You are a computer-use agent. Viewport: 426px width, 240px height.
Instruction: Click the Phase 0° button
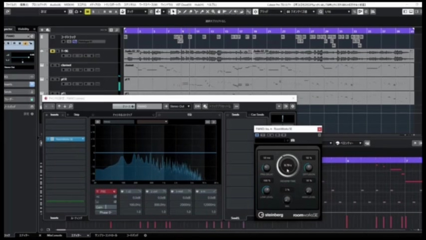click(106, 212)
